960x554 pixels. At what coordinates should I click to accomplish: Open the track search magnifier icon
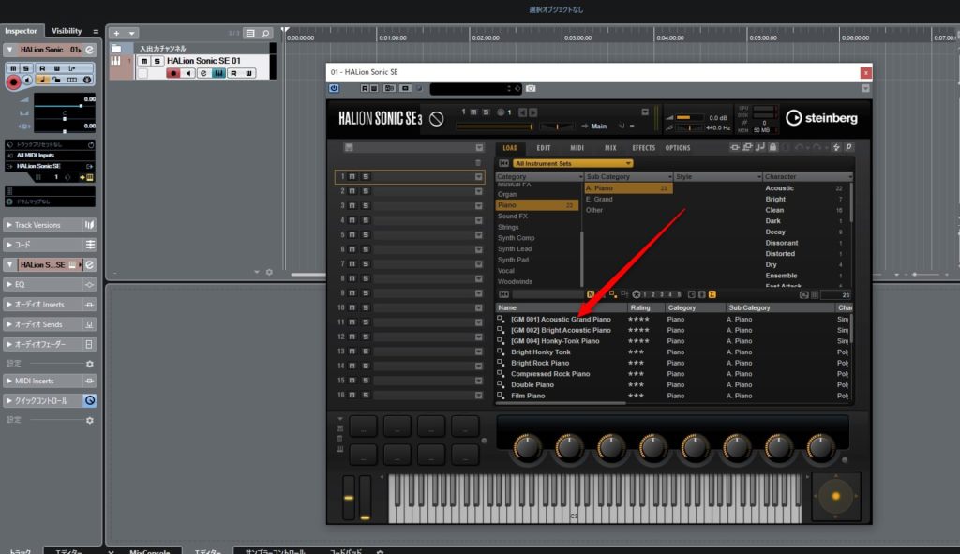(x=265, y=33)
